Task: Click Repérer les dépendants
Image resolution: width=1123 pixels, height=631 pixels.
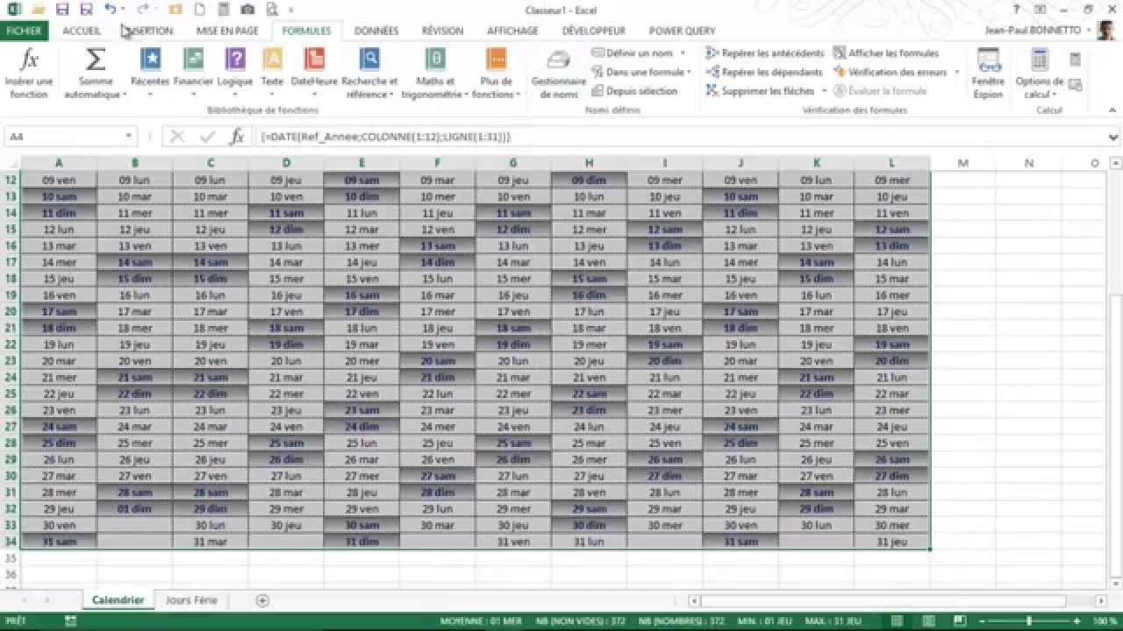Action: (x=764, y=72)
